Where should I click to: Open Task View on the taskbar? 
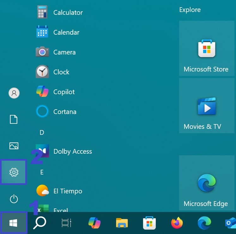[x=66, y=223]
